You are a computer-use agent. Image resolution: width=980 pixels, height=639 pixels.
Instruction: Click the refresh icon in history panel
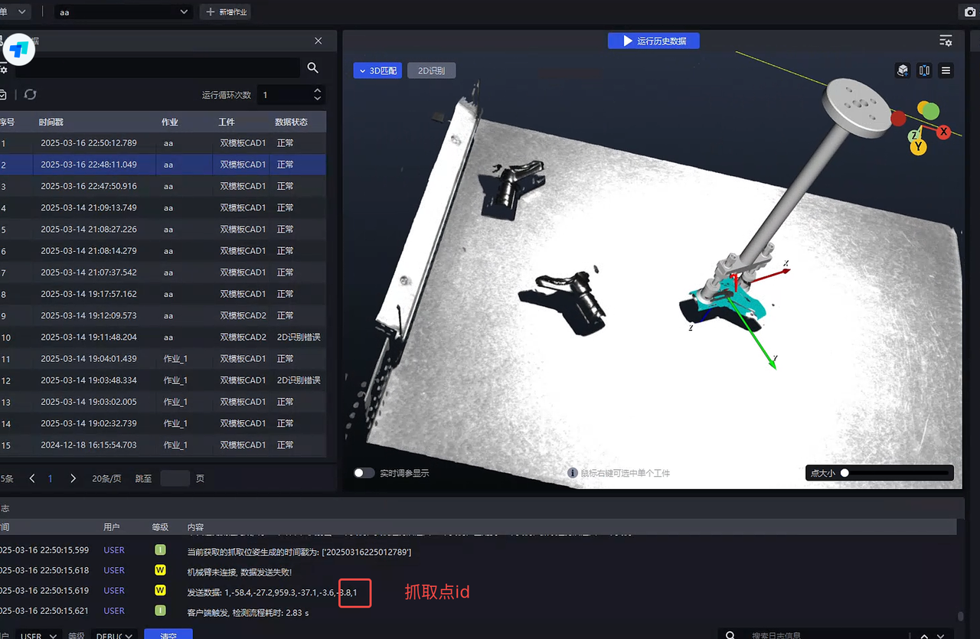tap(30, 94)
